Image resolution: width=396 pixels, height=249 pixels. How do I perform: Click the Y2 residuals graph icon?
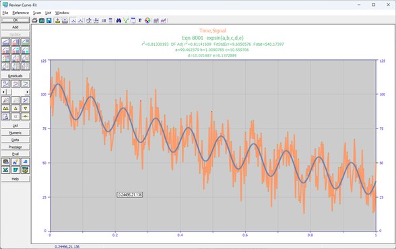(x=5, y=83)
